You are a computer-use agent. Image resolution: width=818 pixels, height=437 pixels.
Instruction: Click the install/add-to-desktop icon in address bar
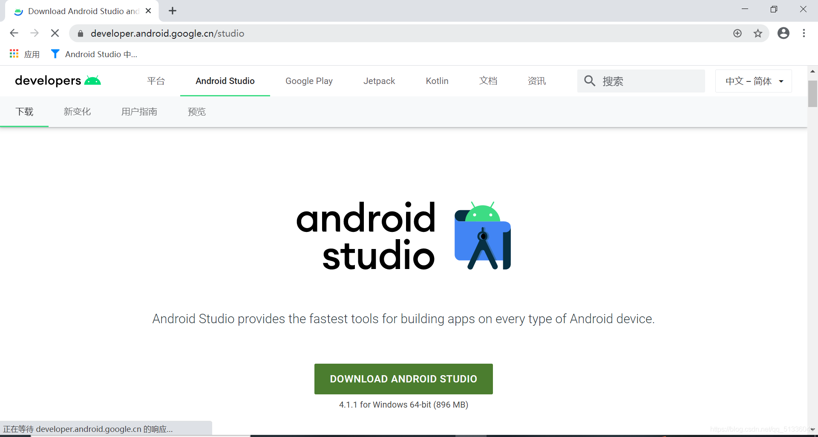[737, 33]
